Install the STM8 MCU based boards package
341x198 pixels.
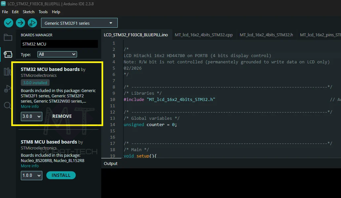[x=61, y=175]
